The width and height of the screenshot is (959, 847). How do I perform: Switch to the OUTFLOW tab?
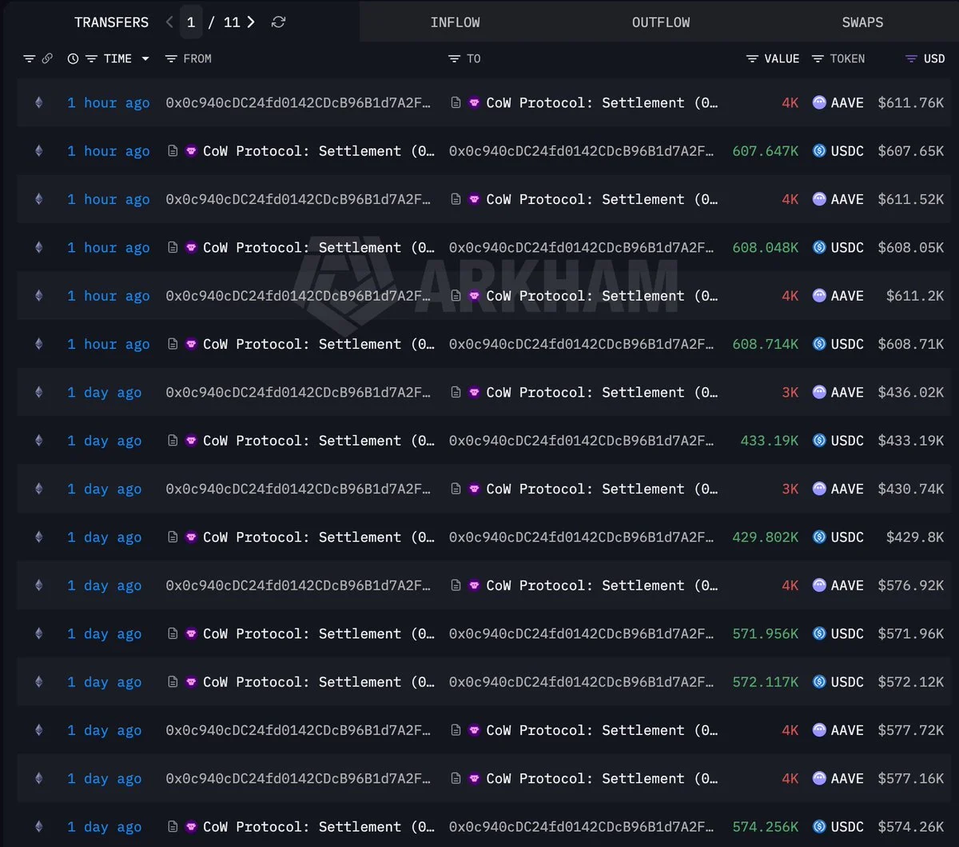(x=661, y=22)
